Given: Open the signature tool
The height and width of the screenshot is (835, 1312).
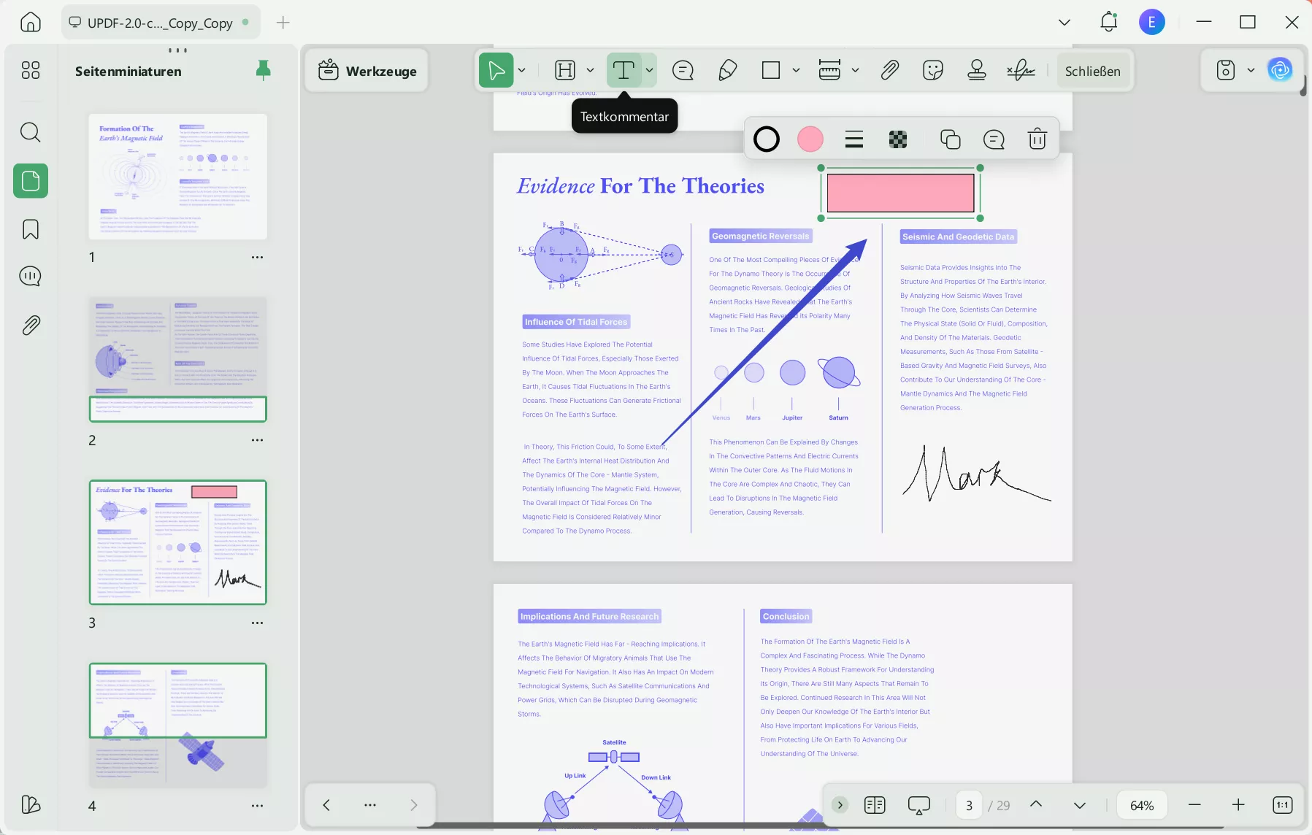Looking at the screenshot, I should coord(1021,71).
